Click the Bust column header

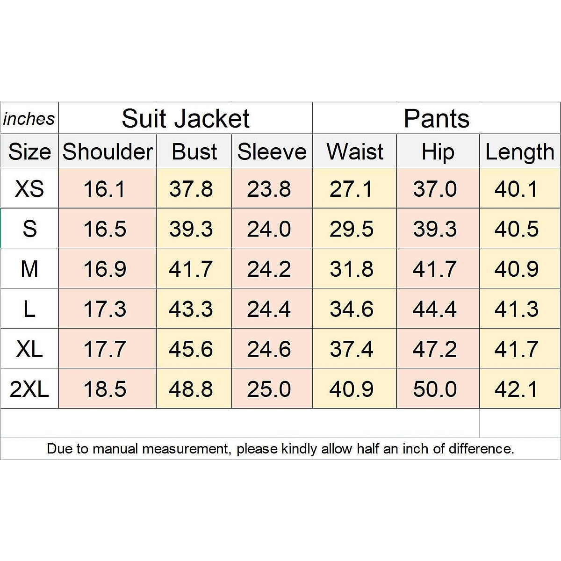194,152
